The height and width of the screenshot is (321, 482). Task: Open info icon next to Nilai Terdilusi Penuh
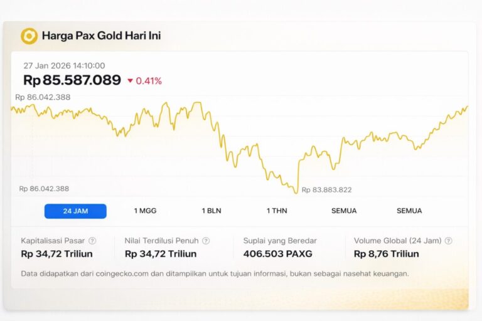(206, 241)
